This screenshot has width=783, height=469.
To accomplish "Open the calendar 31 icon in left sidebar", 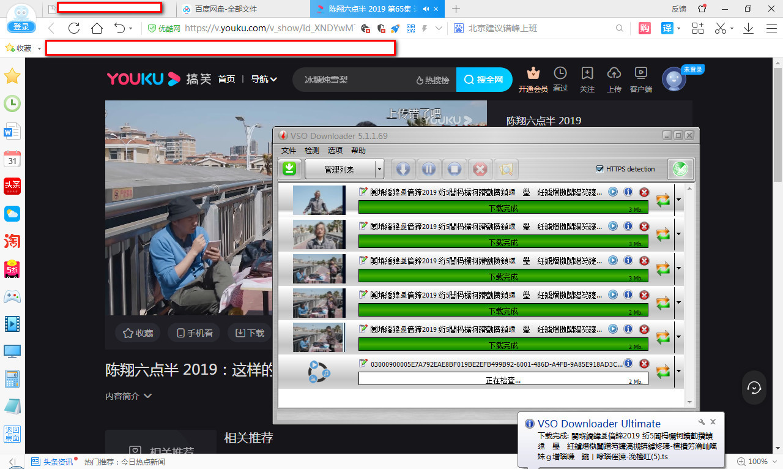I will coord(12,159).
